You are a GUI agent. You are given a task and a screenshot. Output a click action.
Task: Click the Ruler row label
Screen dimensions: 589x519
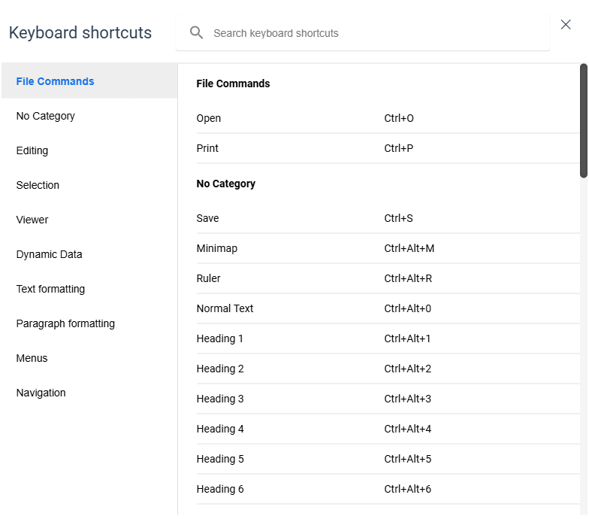tap(209, 278)
